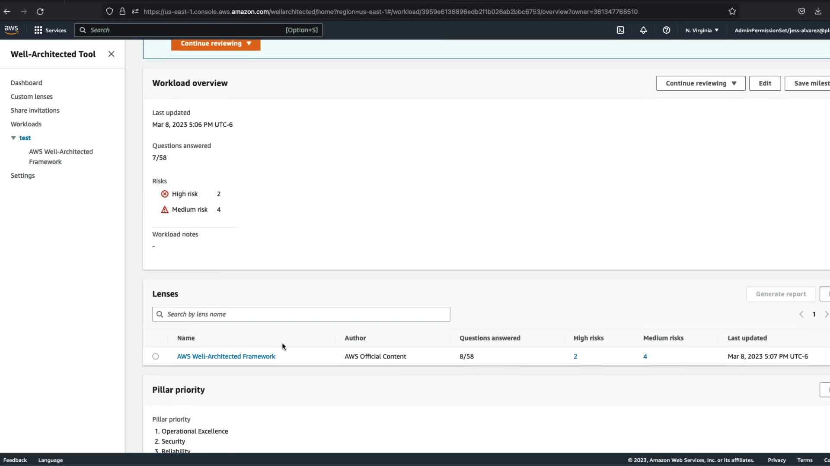This screenshot has width=830, height=466.
Task: Select the AWS Well-Architected Framework radio button
Action: point(156,356)
